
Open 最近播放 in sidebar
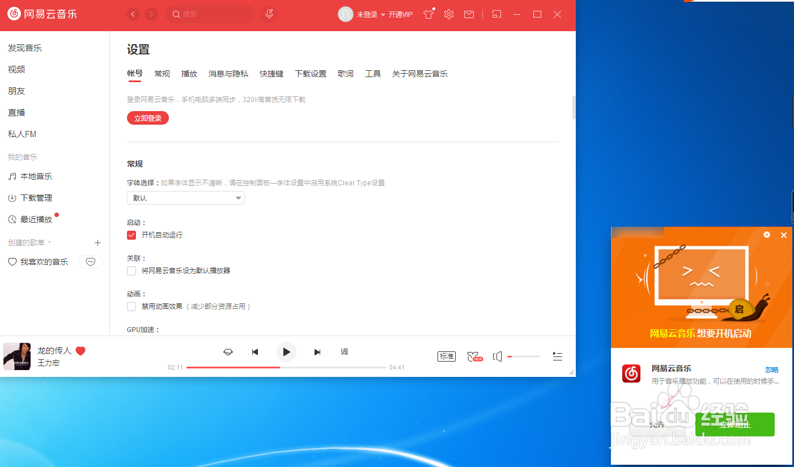point(30,219)
